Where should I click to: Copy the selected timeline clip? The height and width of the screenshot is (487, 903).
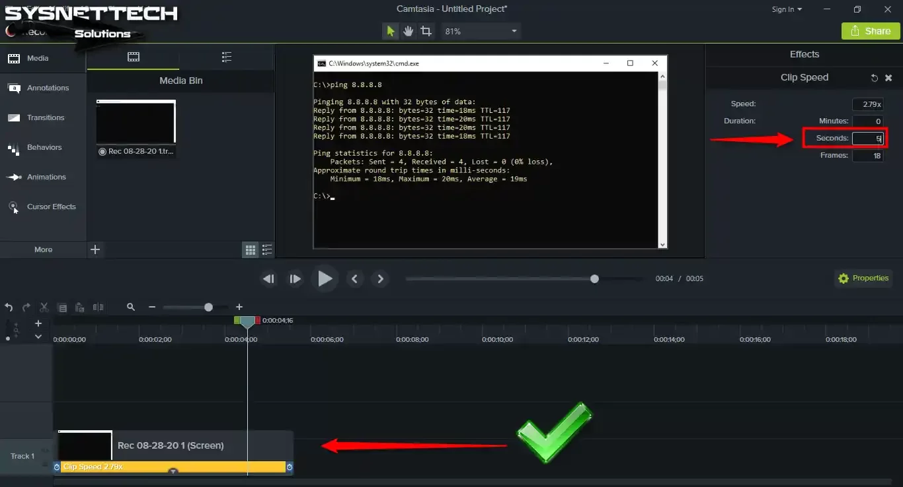pyautogui.click(x=62, y=308)
